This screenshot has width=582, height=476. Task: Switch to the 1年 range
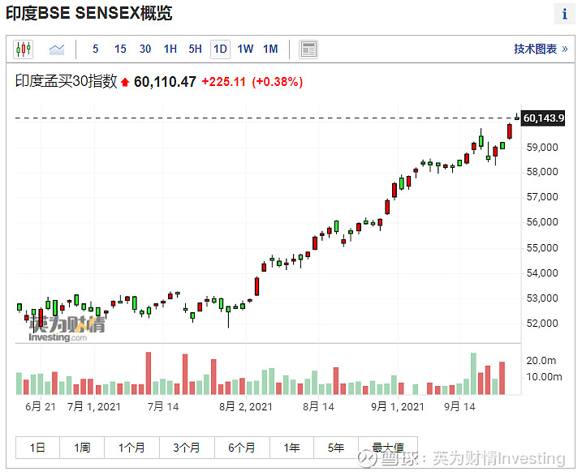click(x=291, y=447)
